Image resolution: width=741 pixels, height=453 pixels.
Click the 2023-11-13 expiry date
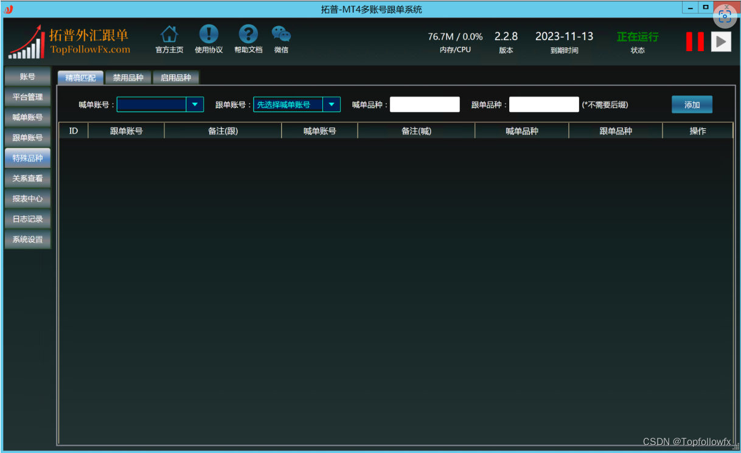pyautogui.click(x=564, y=36)
